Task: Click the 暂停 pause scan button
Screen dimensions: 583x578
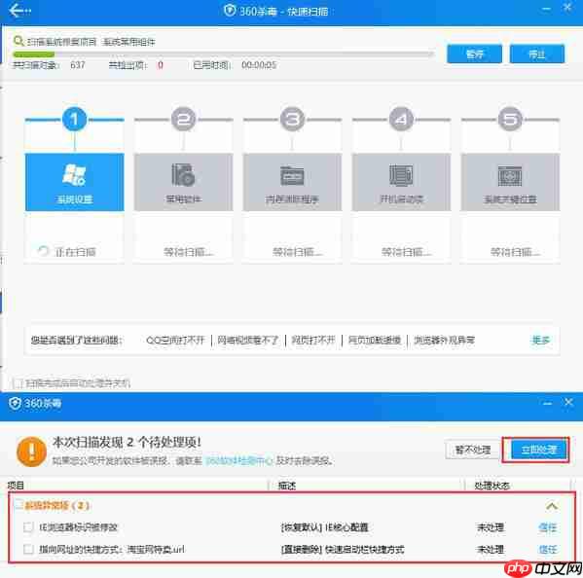Action: [x=474, y=54]
